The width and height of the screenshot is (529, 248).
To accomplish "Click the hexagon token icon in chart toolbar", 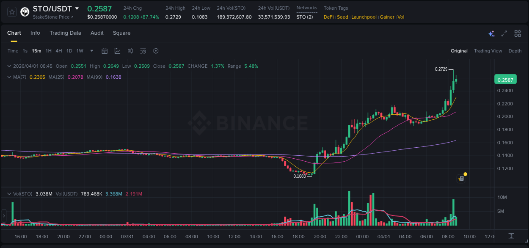I will (x=156, y=51).
